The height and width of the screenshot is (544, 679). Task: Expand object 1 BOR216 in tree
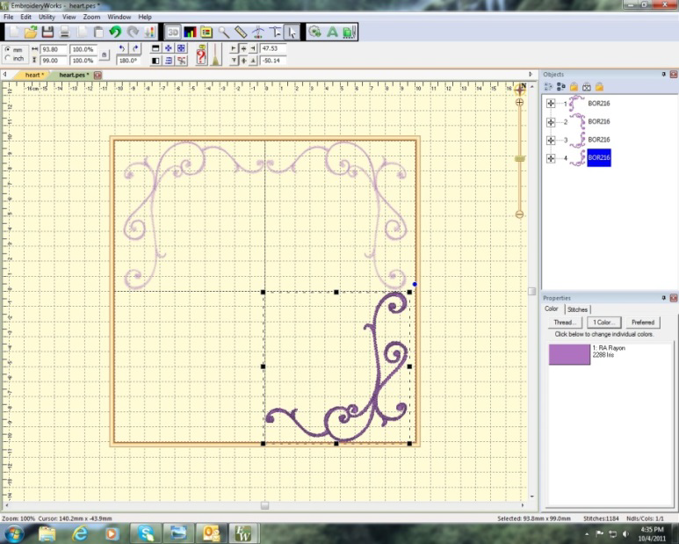coord(551,103)
